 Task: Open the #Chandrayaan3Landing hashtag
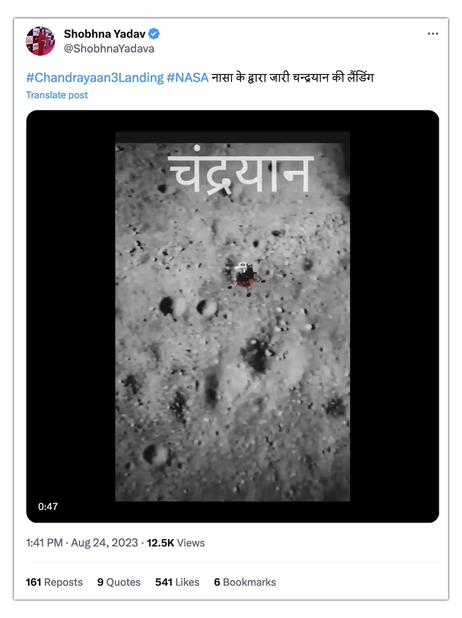tap(95, 78)
